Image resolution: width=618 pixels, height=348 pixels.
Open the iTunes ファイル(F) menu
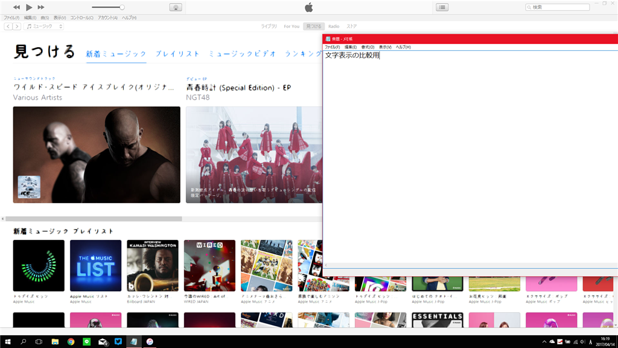(x=11, y=18)
